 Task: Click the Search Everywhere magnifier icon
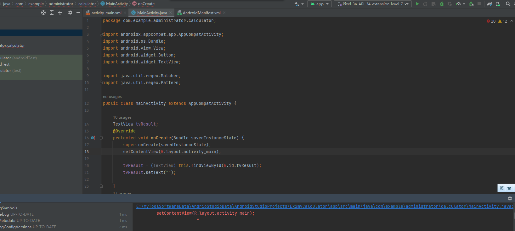point(508,4)
